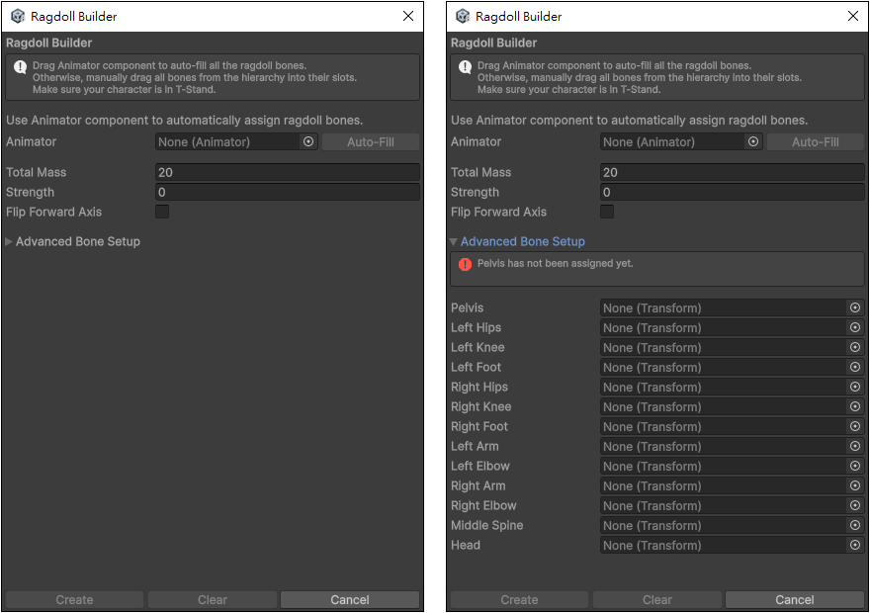Open object picker for Left Knee transform
Screen dimensions: 870x613
click(x=855, y=347)
